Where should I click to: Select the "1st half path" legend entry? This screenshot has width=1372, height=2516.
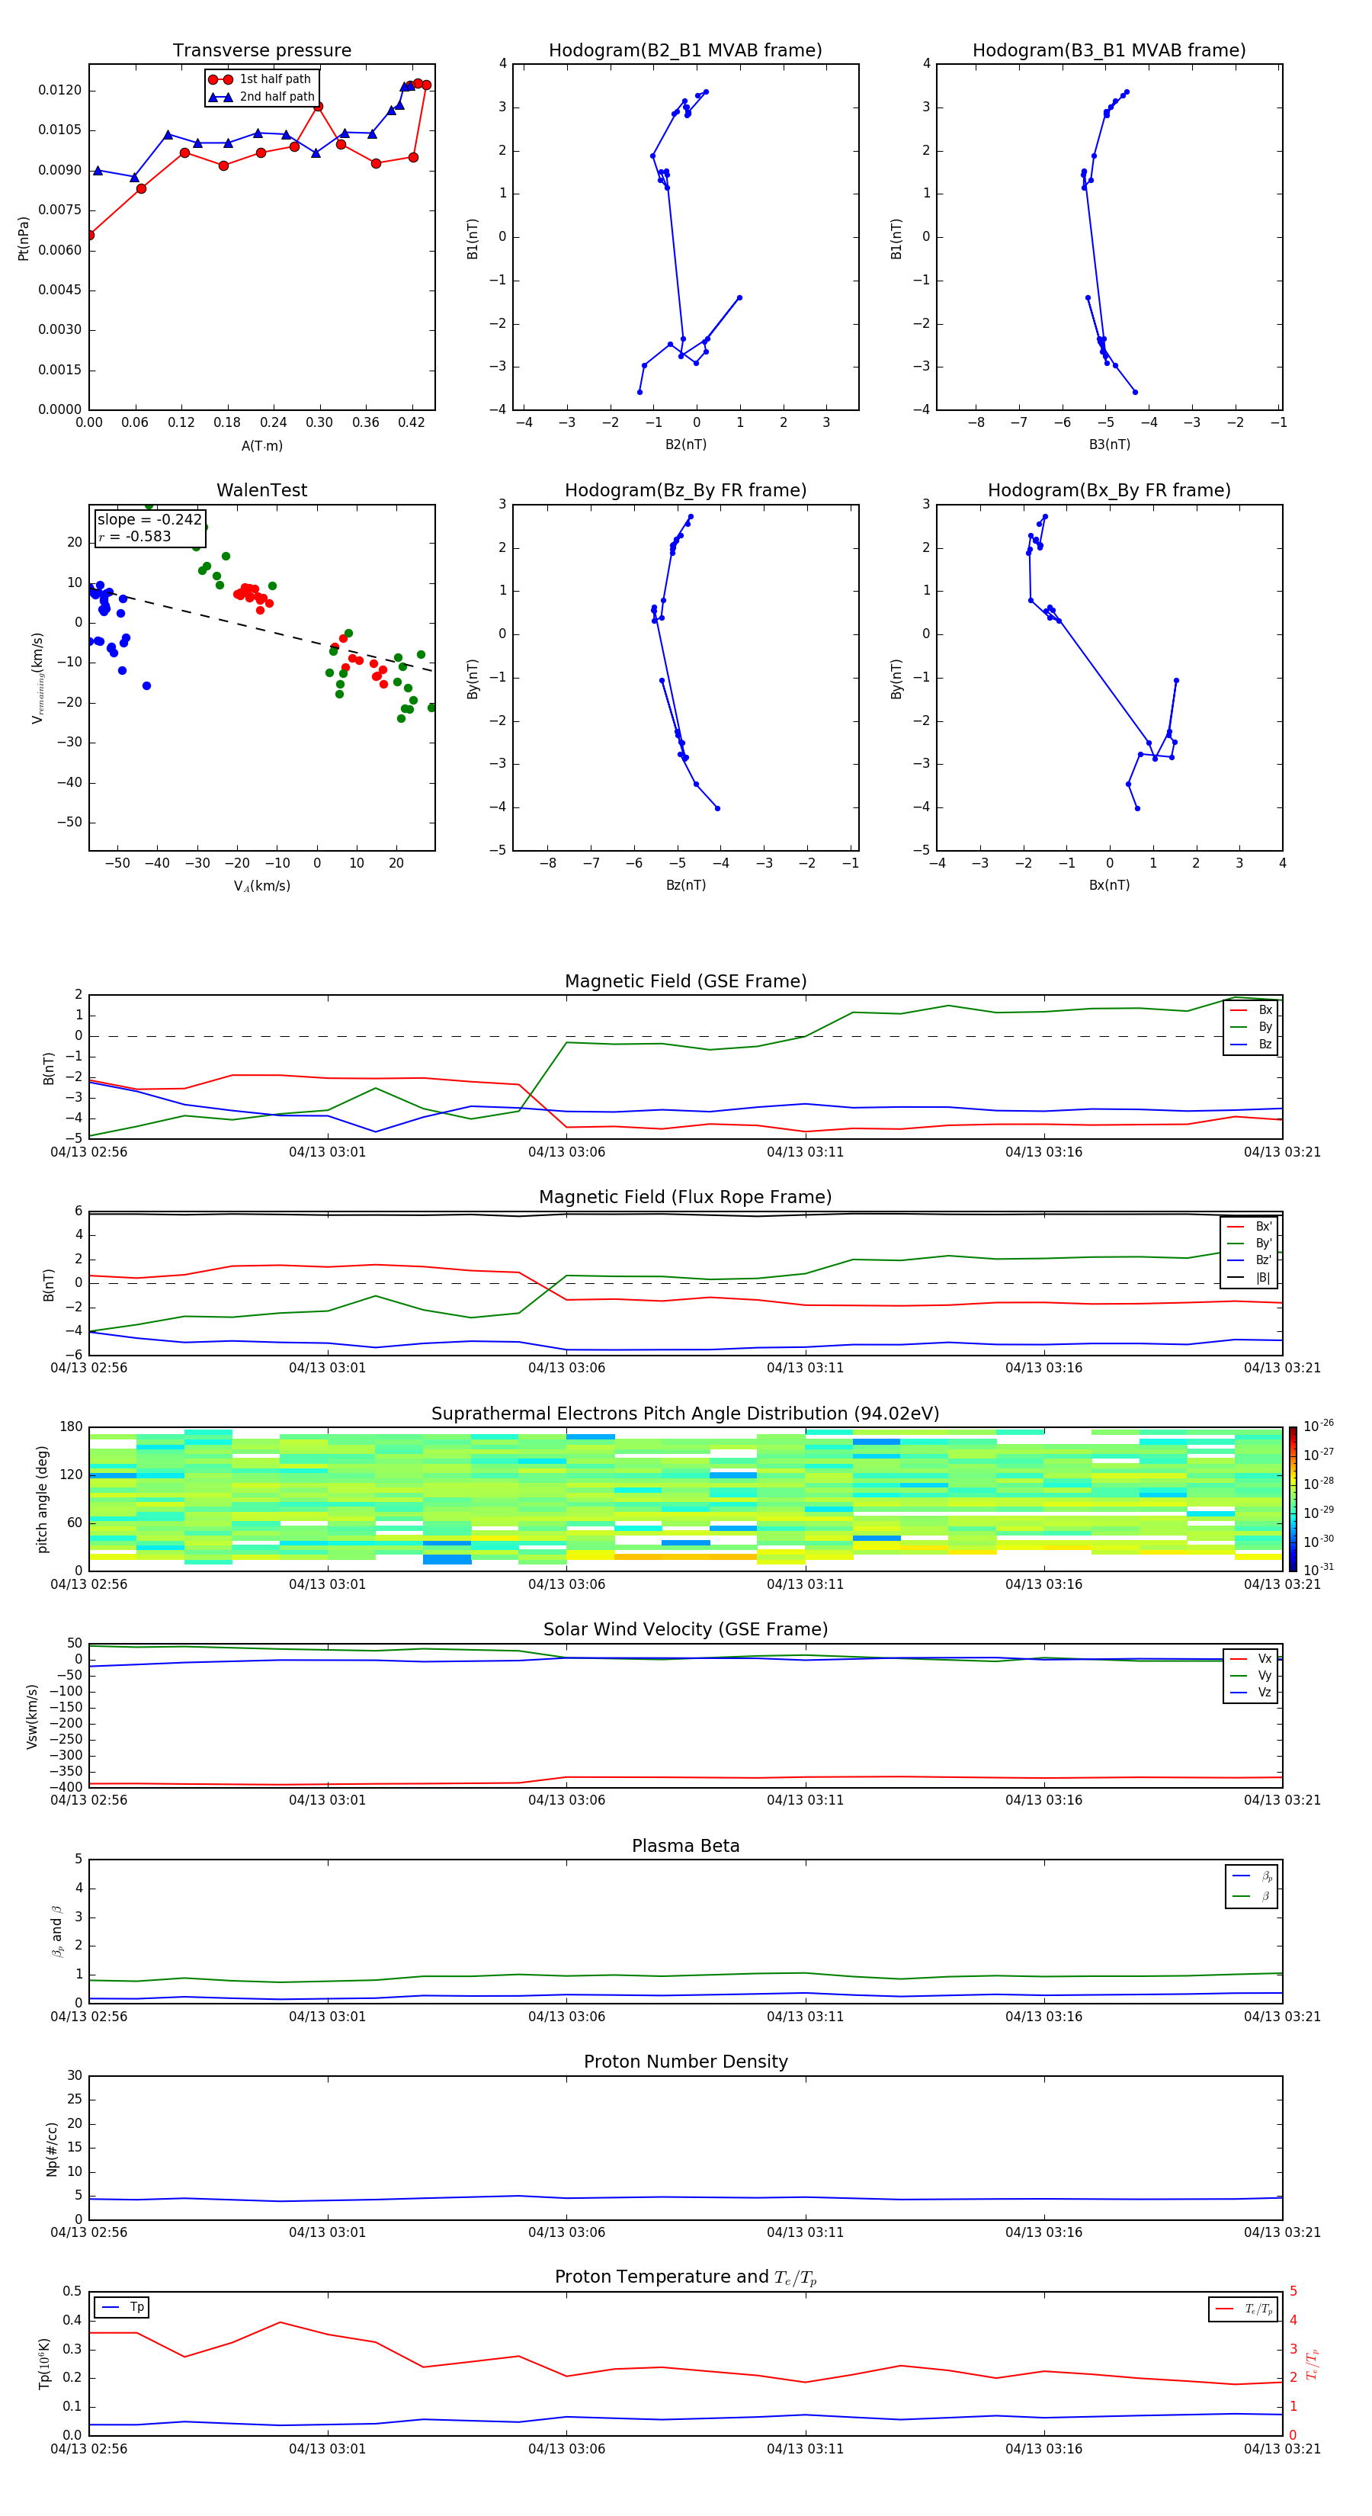[x=260, y=79]
